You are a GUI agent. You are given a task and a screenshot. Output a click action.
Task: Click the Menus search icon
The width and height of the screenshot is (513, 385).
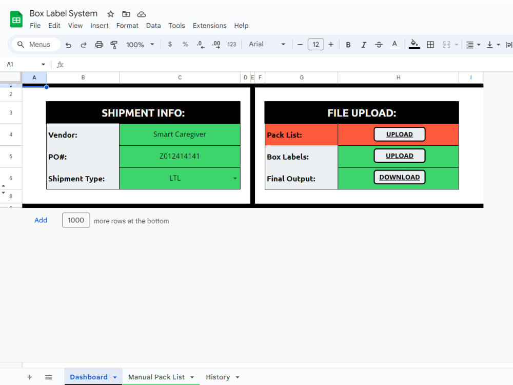pyautogui.click(x=21, y=44)
